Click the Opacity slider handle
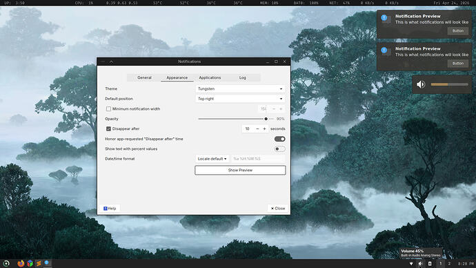 [x=266, y=119]
